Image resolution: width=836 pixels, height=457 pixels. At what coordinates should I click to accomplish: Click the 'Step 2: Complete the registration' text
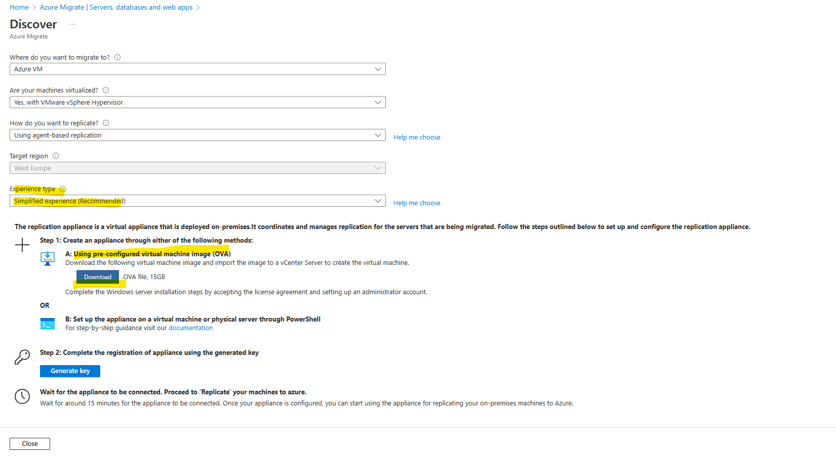149,353
